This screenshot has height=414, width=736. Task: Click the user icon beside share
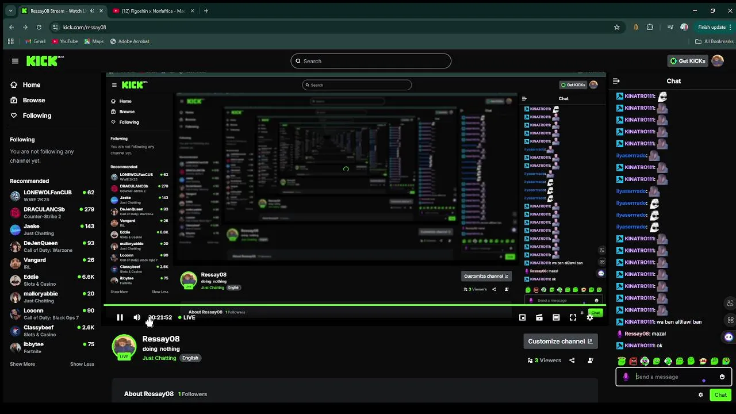click(x=590, y=361)
